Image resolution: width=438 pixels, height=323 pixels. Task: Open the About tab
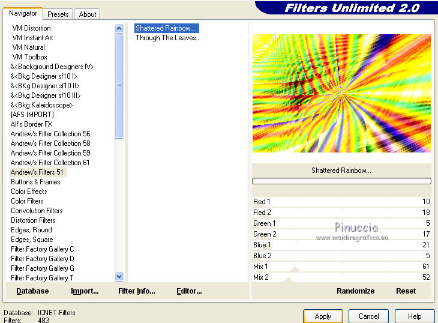[87, 14]
